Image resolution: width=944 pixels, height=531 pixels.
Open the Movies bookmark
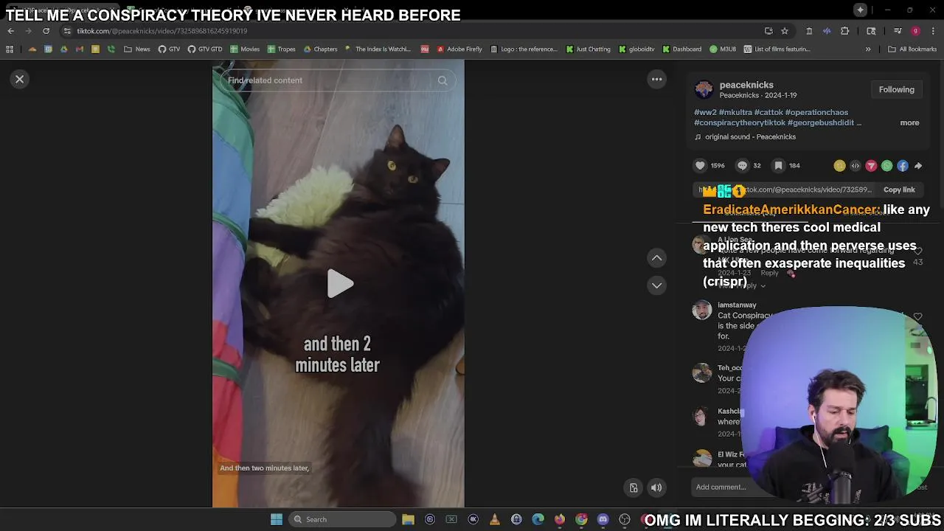click(245, 49)
